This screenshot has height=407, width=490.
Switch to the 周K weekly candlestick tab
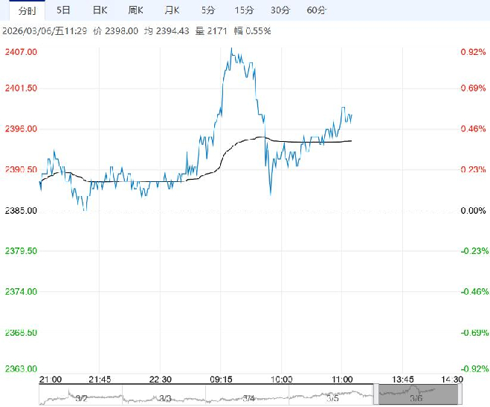coord(136,10)
